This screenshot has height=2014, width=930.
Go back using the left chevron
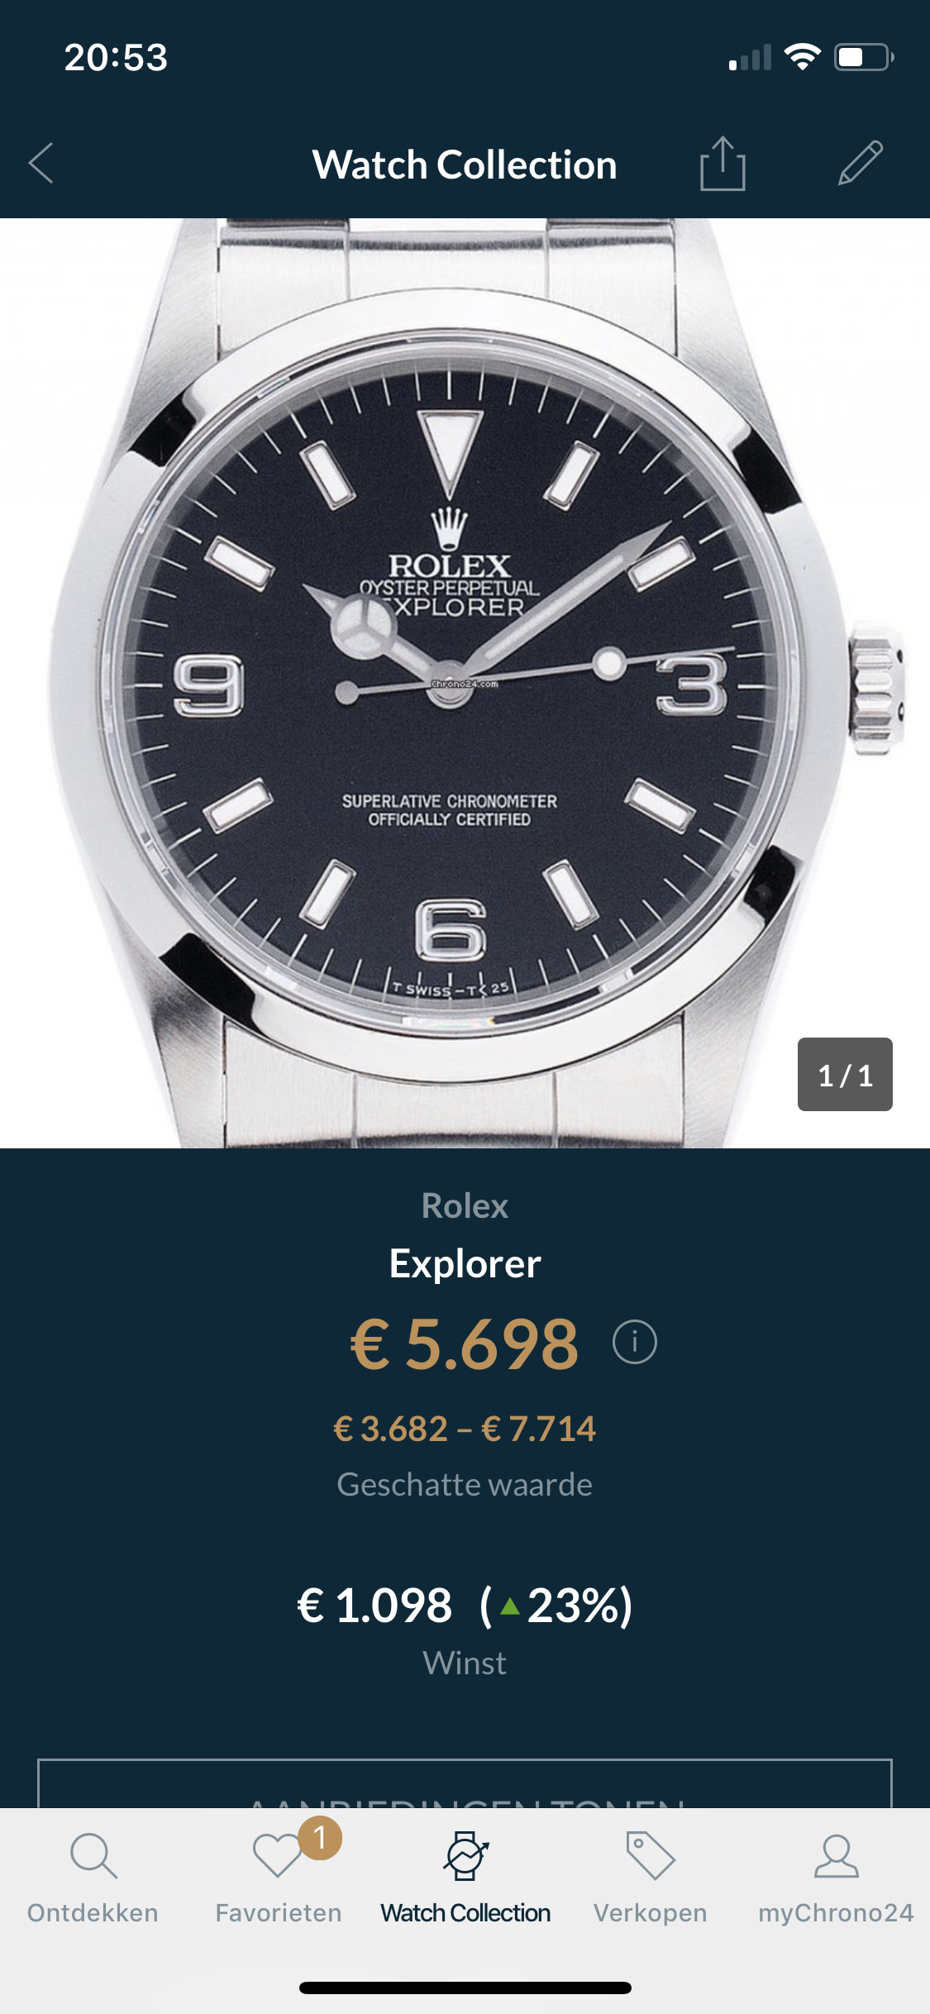41,163
